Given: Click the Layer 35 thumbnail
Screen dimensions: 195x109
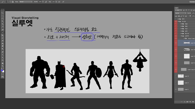Looking at the screenshot, I should (187, 50).
